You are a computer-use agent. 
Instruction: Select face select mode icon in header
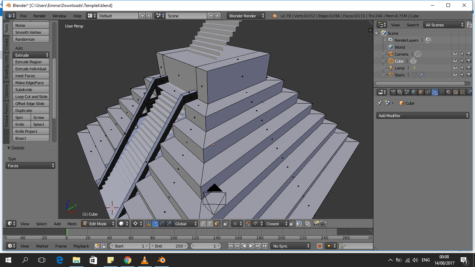coord(217,224)
